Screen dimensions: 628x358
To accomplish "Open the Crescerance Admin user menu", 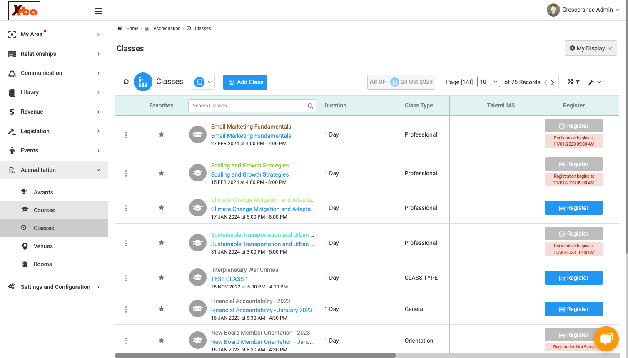I will point(583,10).
